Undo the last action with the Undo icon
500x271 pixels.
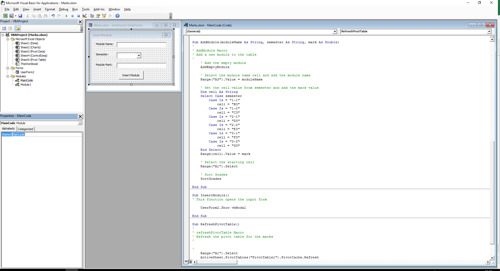(53, 16)
